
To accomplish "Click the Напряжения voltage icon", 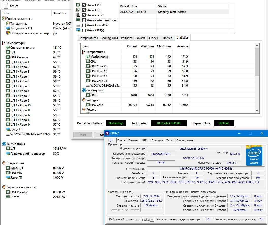I will pos(4,163).
